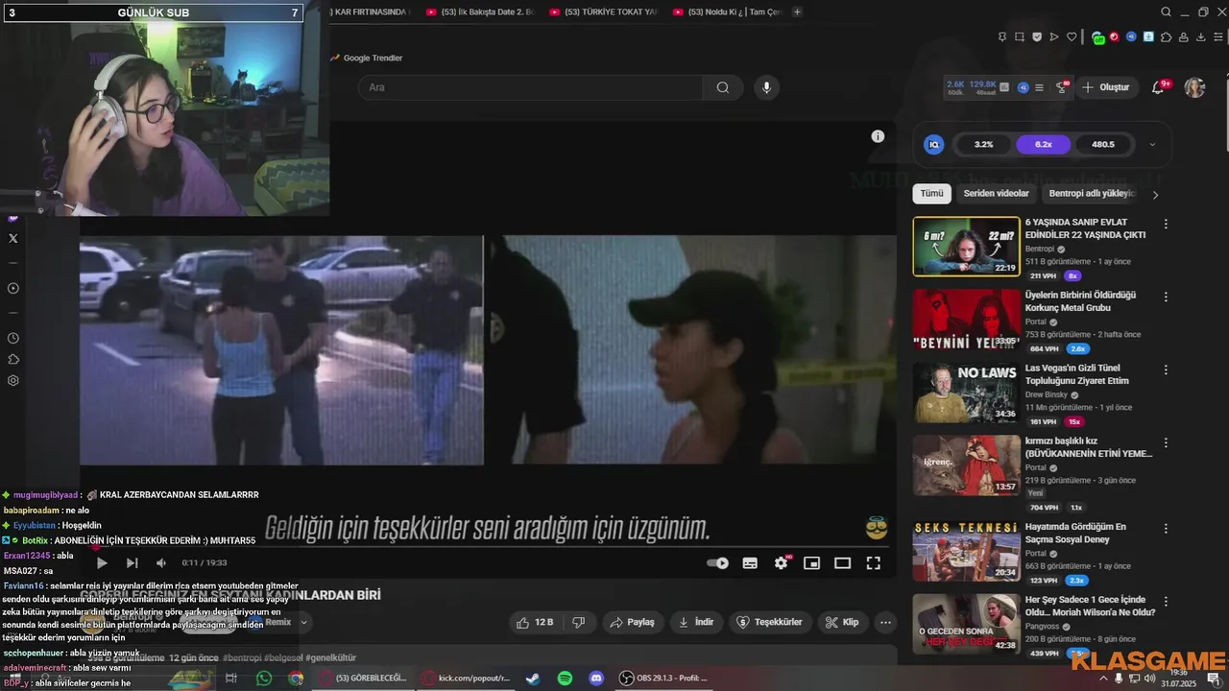Create a clip with Klip button
The height and width of the screenshot is (691, 1229).
[x=842, y=622]
